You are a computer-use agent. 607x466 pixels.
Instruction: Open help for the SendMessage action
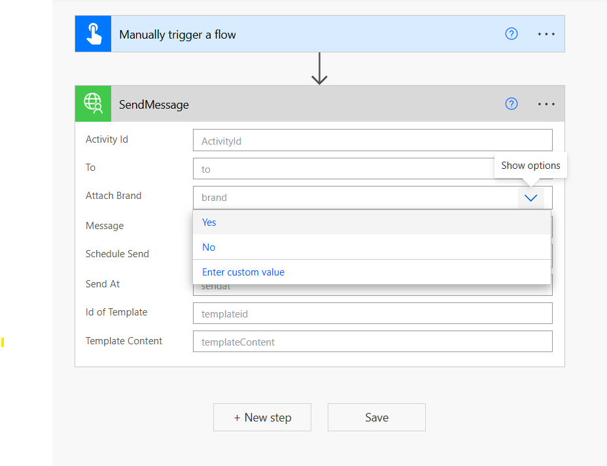(x=512, y=104)
